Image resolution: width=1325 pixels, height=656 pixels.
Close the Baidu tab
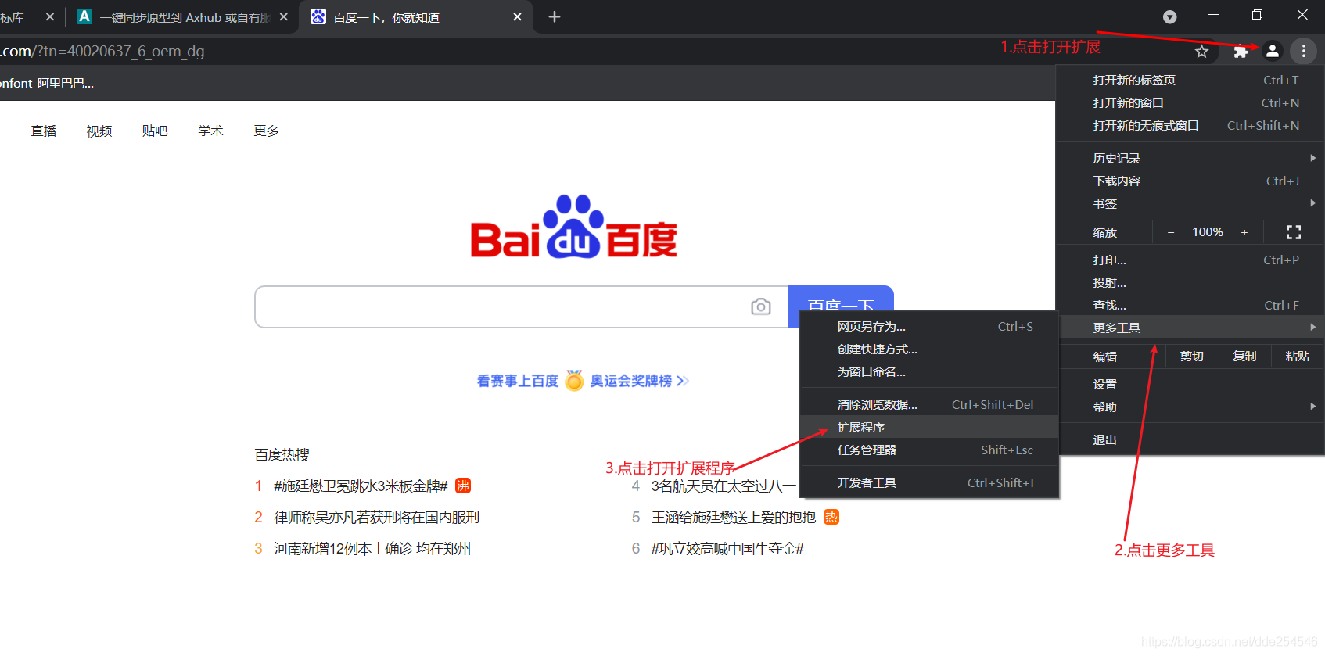click(517, 17)
